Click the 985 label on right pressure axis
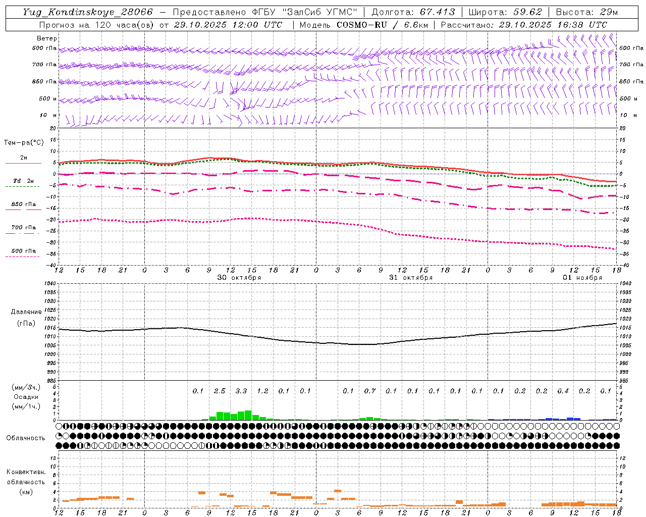Screen dimensions: 646x517 (x=625, y=381)
